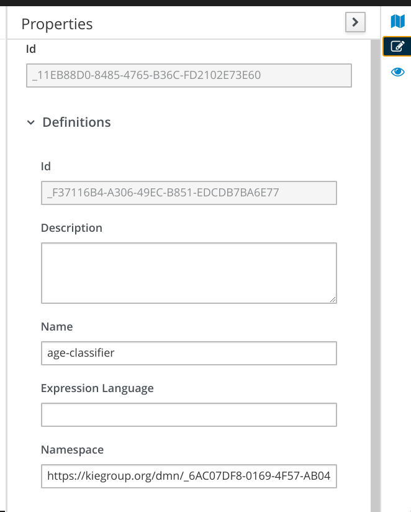Click the Namespace label
The width and height of the screenshot is (411, 512).
72,450
